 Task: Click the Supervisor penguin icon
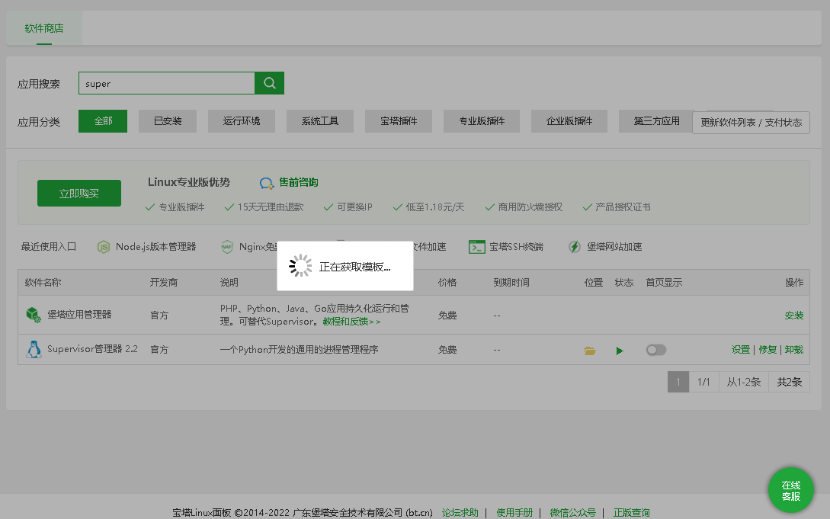point(34,350)
